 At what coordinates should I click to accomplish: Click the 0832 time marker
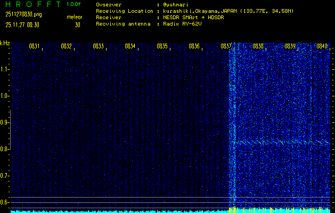pos(66,46)
